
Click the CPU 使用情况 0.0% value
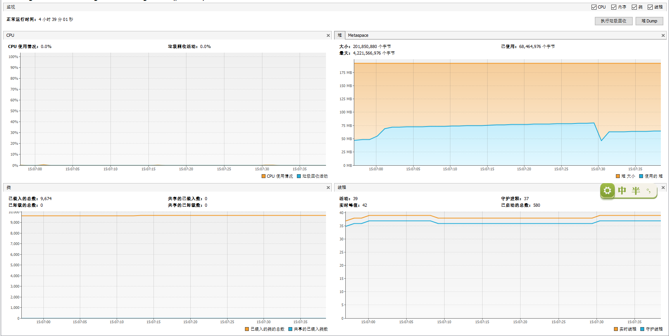[46, 46]
